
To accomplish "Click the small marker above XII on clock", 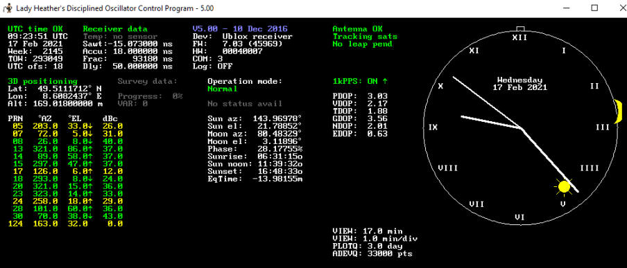I will [x=520, y=29].
